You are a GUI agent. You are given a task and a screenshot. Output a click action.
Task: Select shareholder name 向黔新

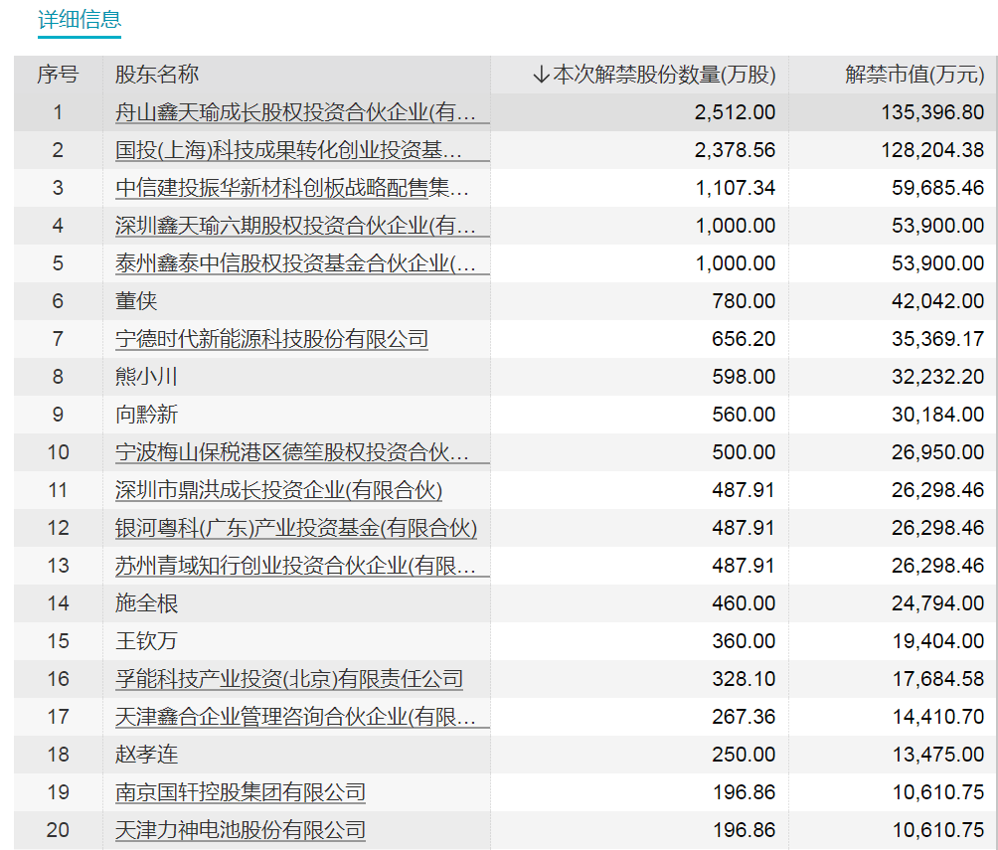point(146,415)
